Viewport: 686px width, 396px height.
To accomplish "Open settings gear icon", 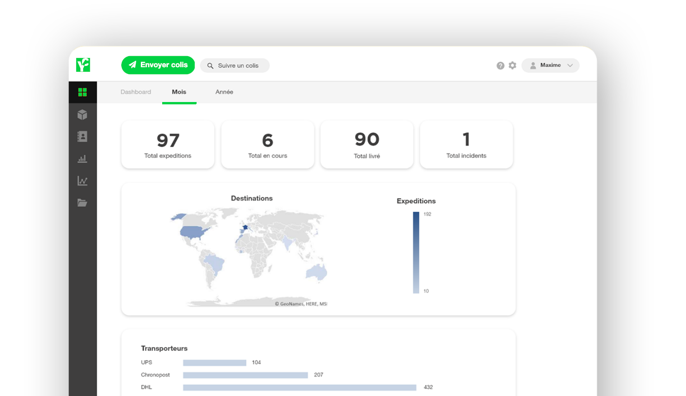I will (x=513, y=65).
